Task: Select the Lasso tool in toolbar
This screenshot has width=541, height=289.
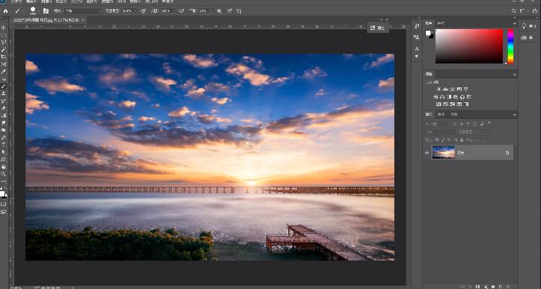Action: tap(4, 42)
